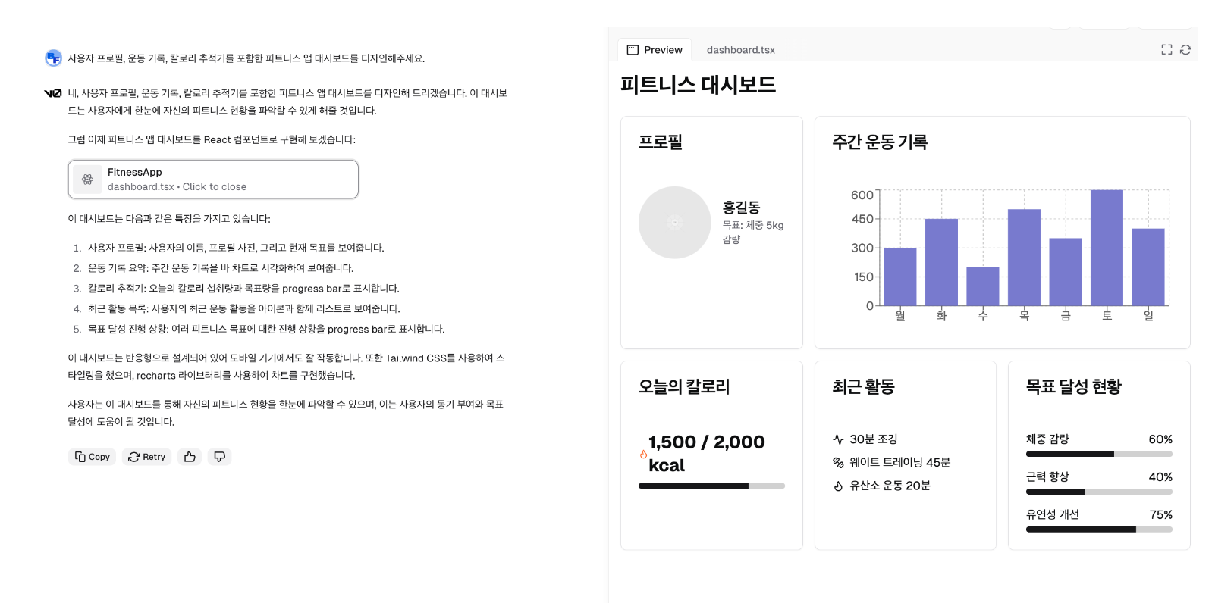Click the refresh preview icon

coord(1185,48)
